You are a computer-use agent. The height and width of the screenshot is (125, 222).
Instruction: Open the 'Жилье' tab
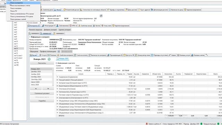click(x=58, y=10)
